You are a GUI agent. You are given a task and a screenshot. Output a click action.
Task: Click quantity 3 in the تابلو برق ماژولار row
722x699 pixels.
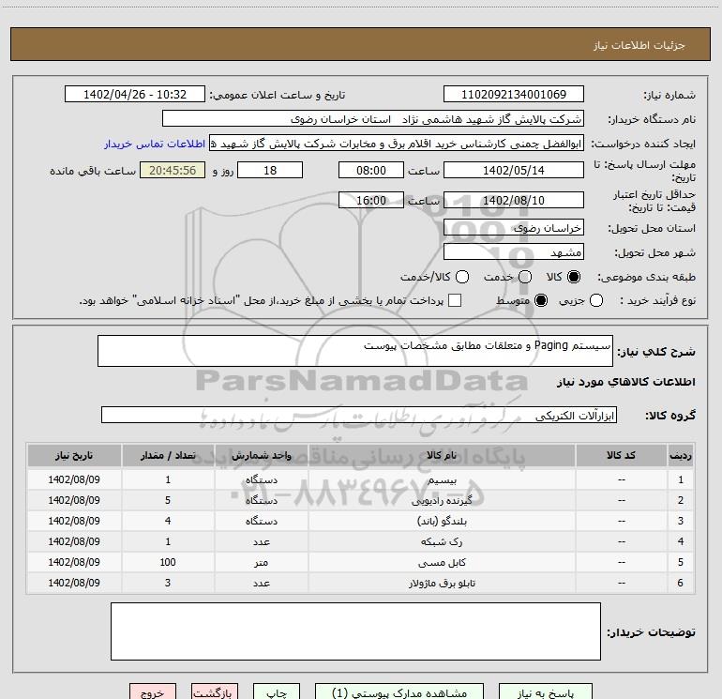pyautogui.click(x=168, y=583)
